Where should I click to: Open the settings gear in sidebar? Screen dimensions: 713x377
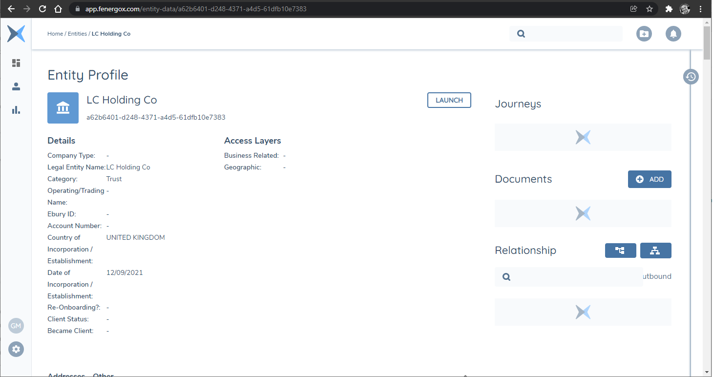coord(16,349)
